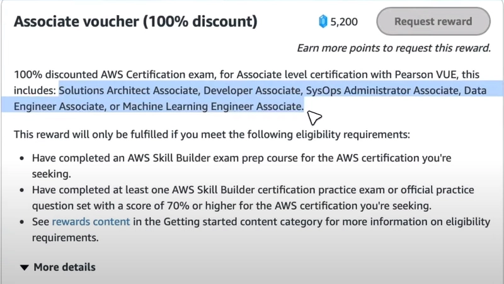The height and width of the screenshot is (284, 504).
Task: Click the Request reward button
Action: click(x=433, y=21)
